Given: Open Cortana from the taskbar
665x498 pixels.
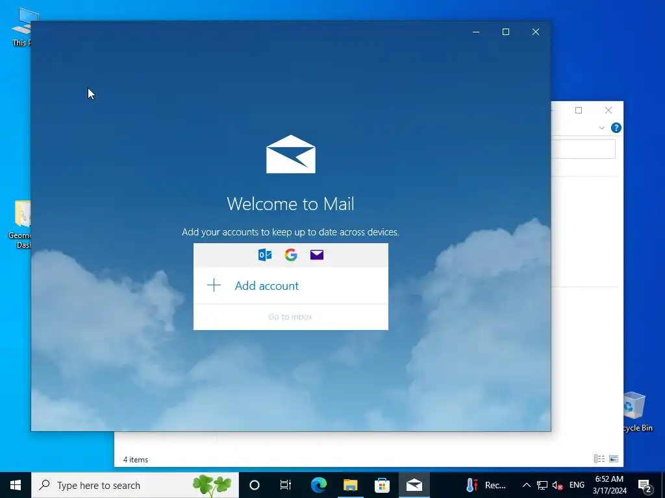Looking at the screenshot, I should click(x=254, y=485).
